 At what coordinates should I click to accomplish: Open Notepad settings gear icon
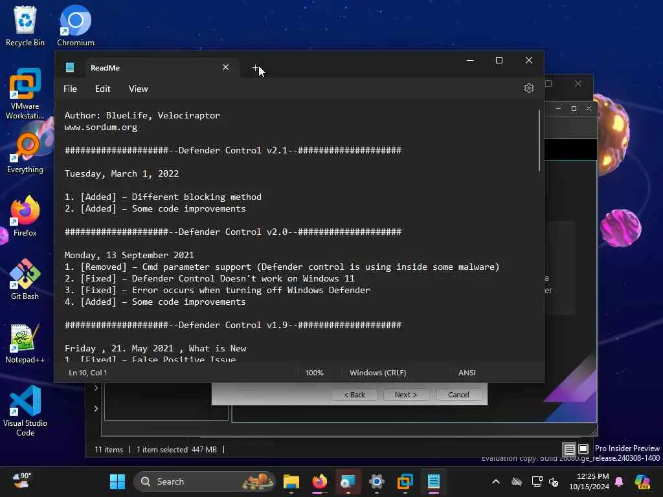tap(528, 88)
